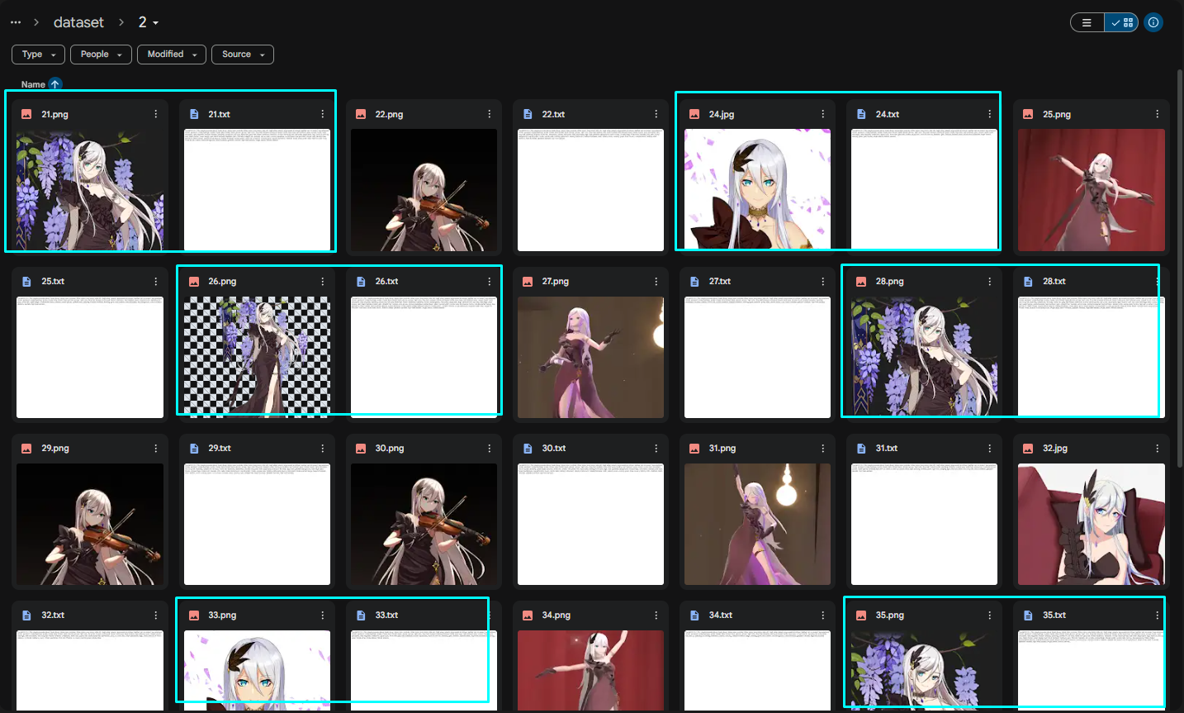
Task: Open more actions menu for 31.txt
Action: click(x=989, y=448)
